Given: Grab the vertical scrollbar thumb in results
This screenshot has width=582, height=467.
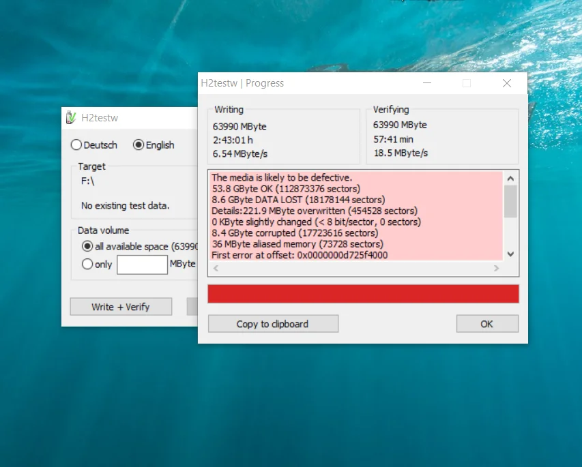Looking at the screenshot, I should click(x=511, y=201).
